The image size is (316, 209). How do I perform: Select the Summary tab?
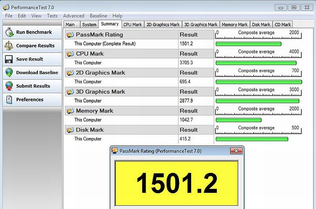(110, 24)
